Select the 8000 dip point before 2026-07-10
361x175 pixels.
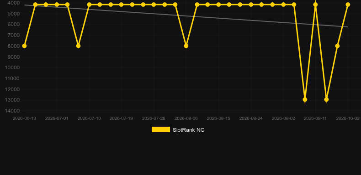pos(78,46)
